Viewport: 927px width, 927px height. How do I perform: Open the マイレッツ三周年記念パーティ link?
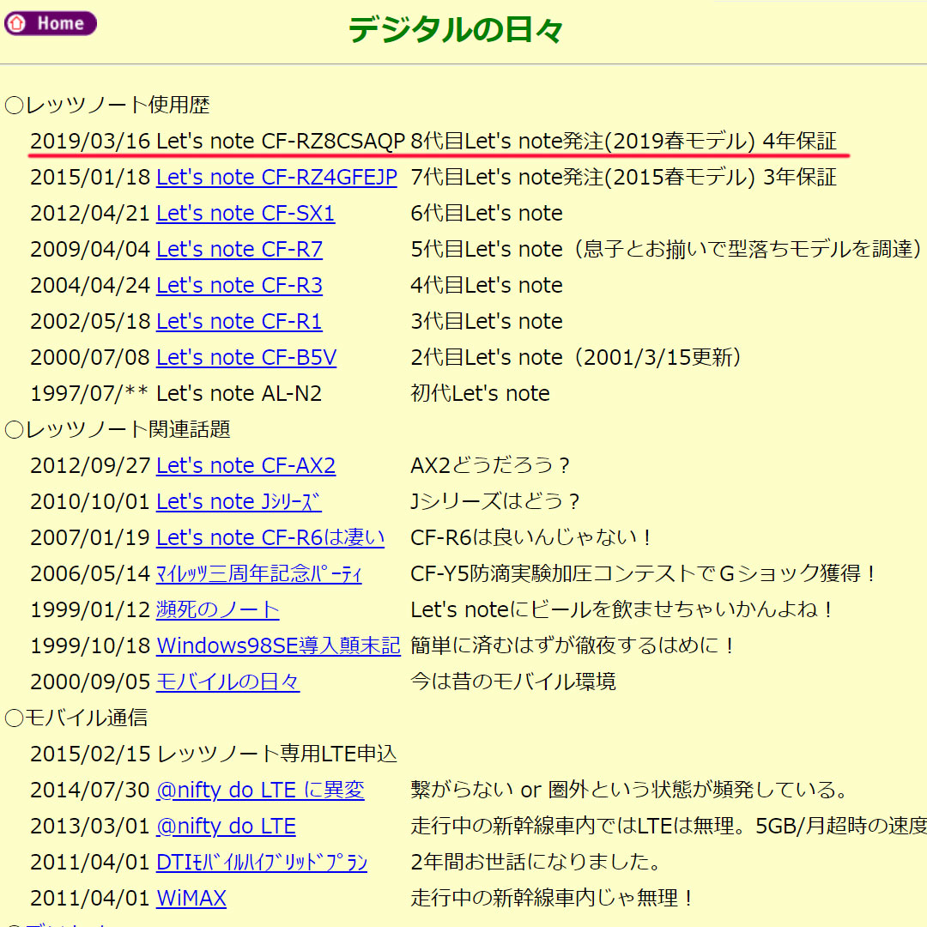(259, 574)
